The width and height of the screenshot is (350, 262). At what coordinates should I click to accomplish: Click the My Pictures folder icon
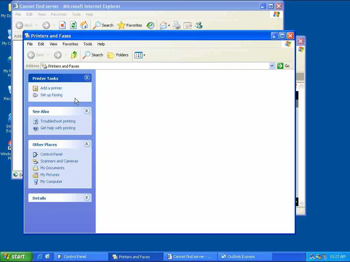[35, 175]
